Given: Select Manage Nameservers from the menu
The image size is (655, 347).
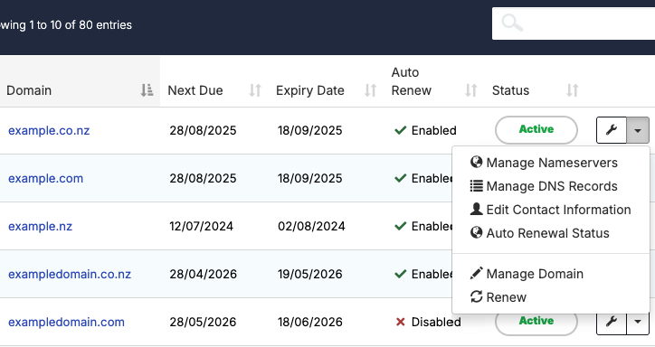Looking at the screenshot, I should coord(544,163).
